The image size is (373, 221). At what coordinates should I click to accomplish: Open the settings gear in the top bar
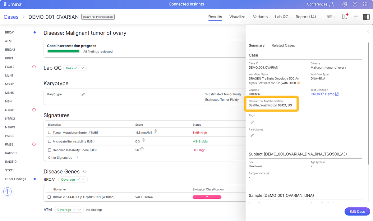345,4
